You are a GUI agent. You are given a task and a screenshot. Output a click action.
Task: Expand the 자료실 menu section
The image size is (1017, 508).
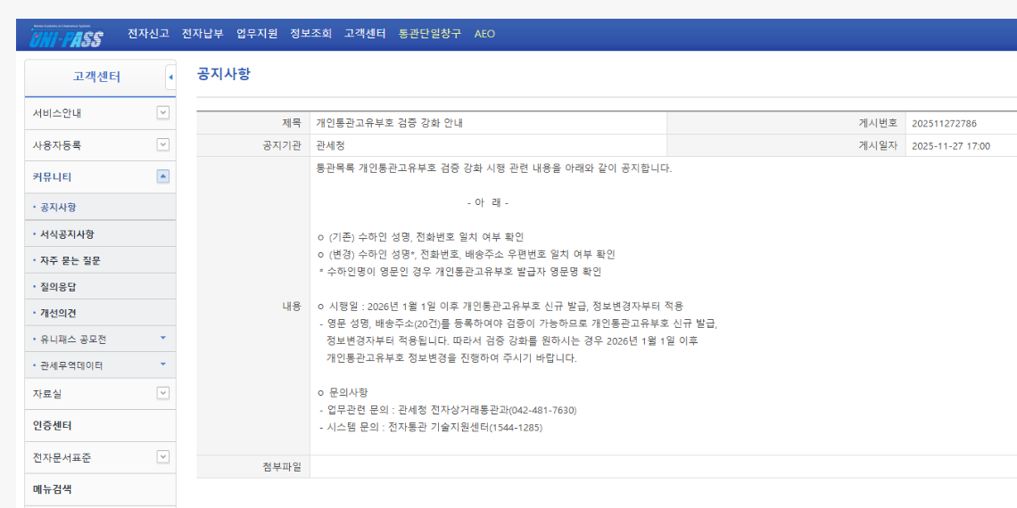tap(162, 393)
